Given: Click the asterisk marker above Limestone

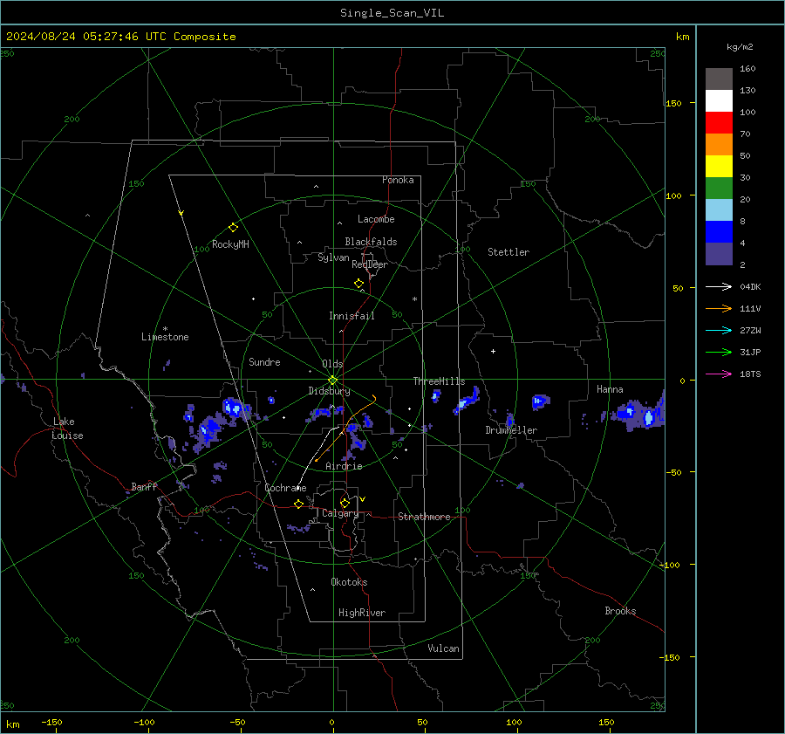Looking at the screenshot, I should pyautogui.click(x=165, y=329).
